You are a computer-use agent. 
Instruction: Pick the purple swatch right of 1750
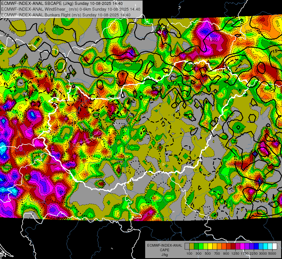pyautogui.click(x=247, y=246)
